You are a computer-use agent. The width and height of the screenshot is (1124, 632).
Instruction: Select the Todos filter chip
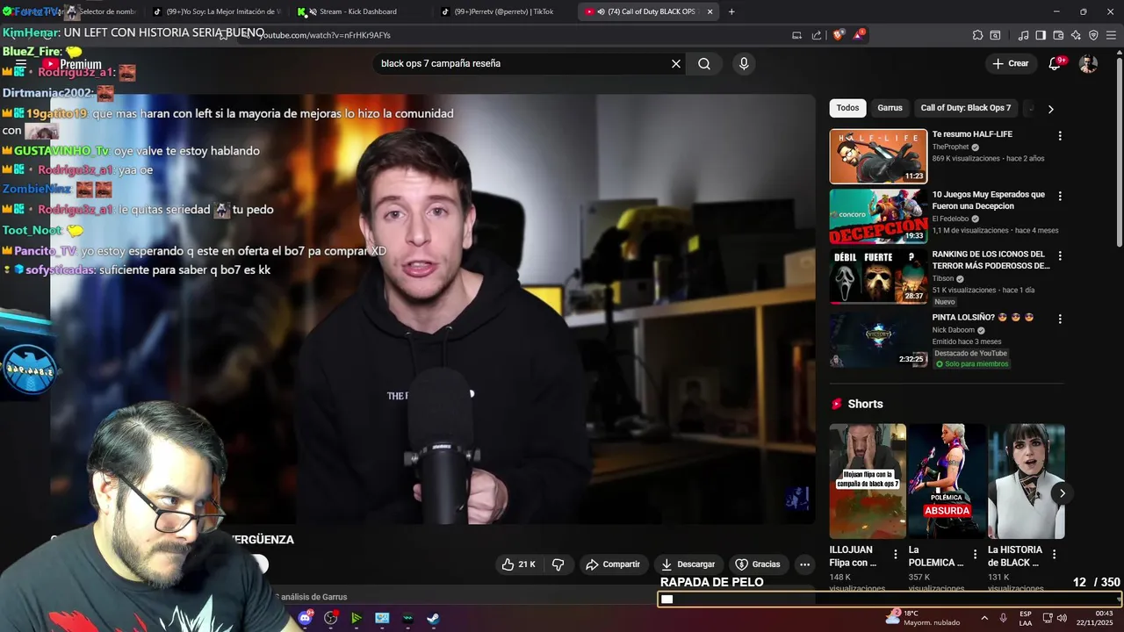(x=847, y=108)
